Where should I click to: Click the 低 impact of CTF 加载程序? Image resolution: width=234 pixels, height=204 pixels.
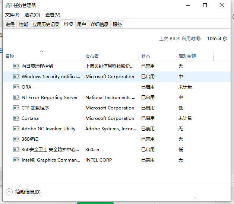pos(181,108)
